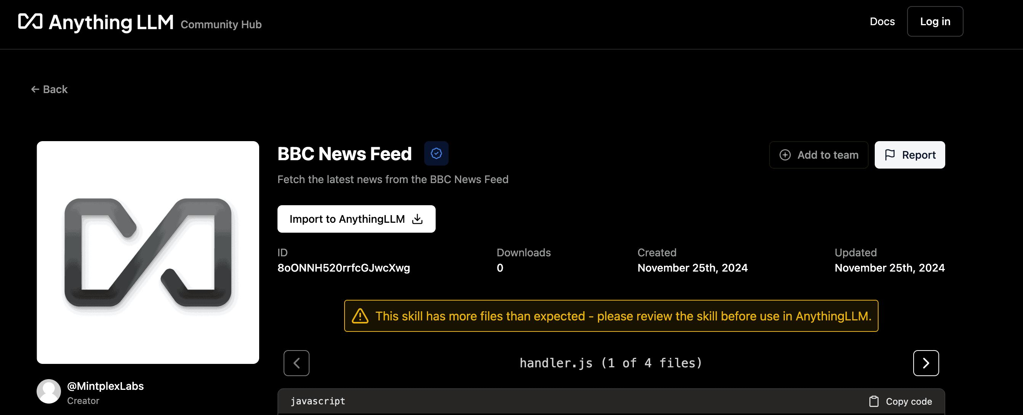The width and height of the screenshot is (1023, 415).
Task: Click the files warning message text
Action: click(x=623, y=316)
